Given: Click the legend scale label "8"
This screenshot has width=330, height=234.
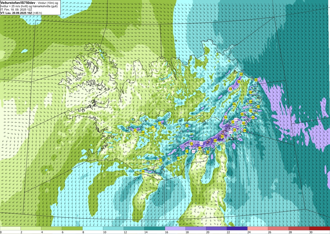Looking at the screenshot, I should coord(83,232).
